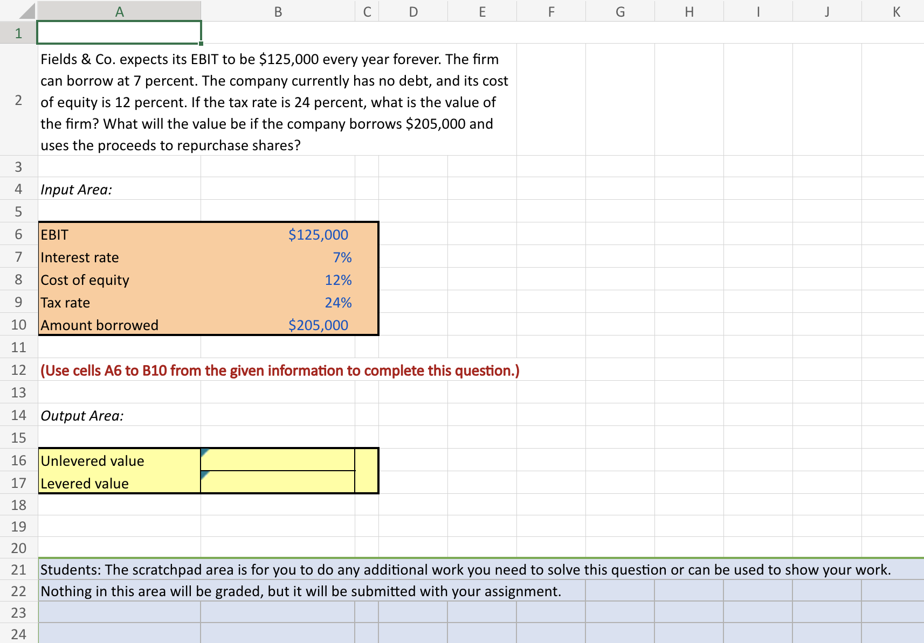Click the 'Nothing in this area will be graded' note
924x643 pixels.
coord(301,591)
